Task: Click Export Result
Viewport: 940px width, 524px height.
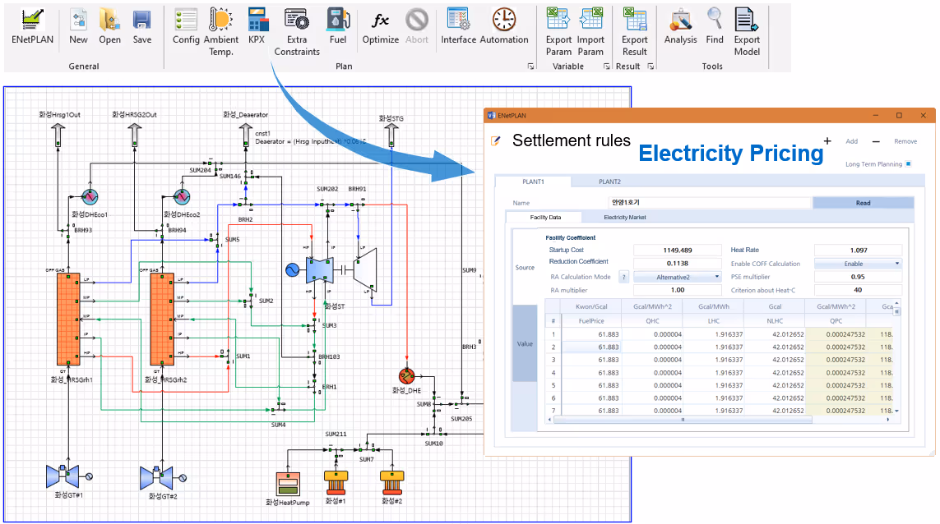Action: point(634,33)
